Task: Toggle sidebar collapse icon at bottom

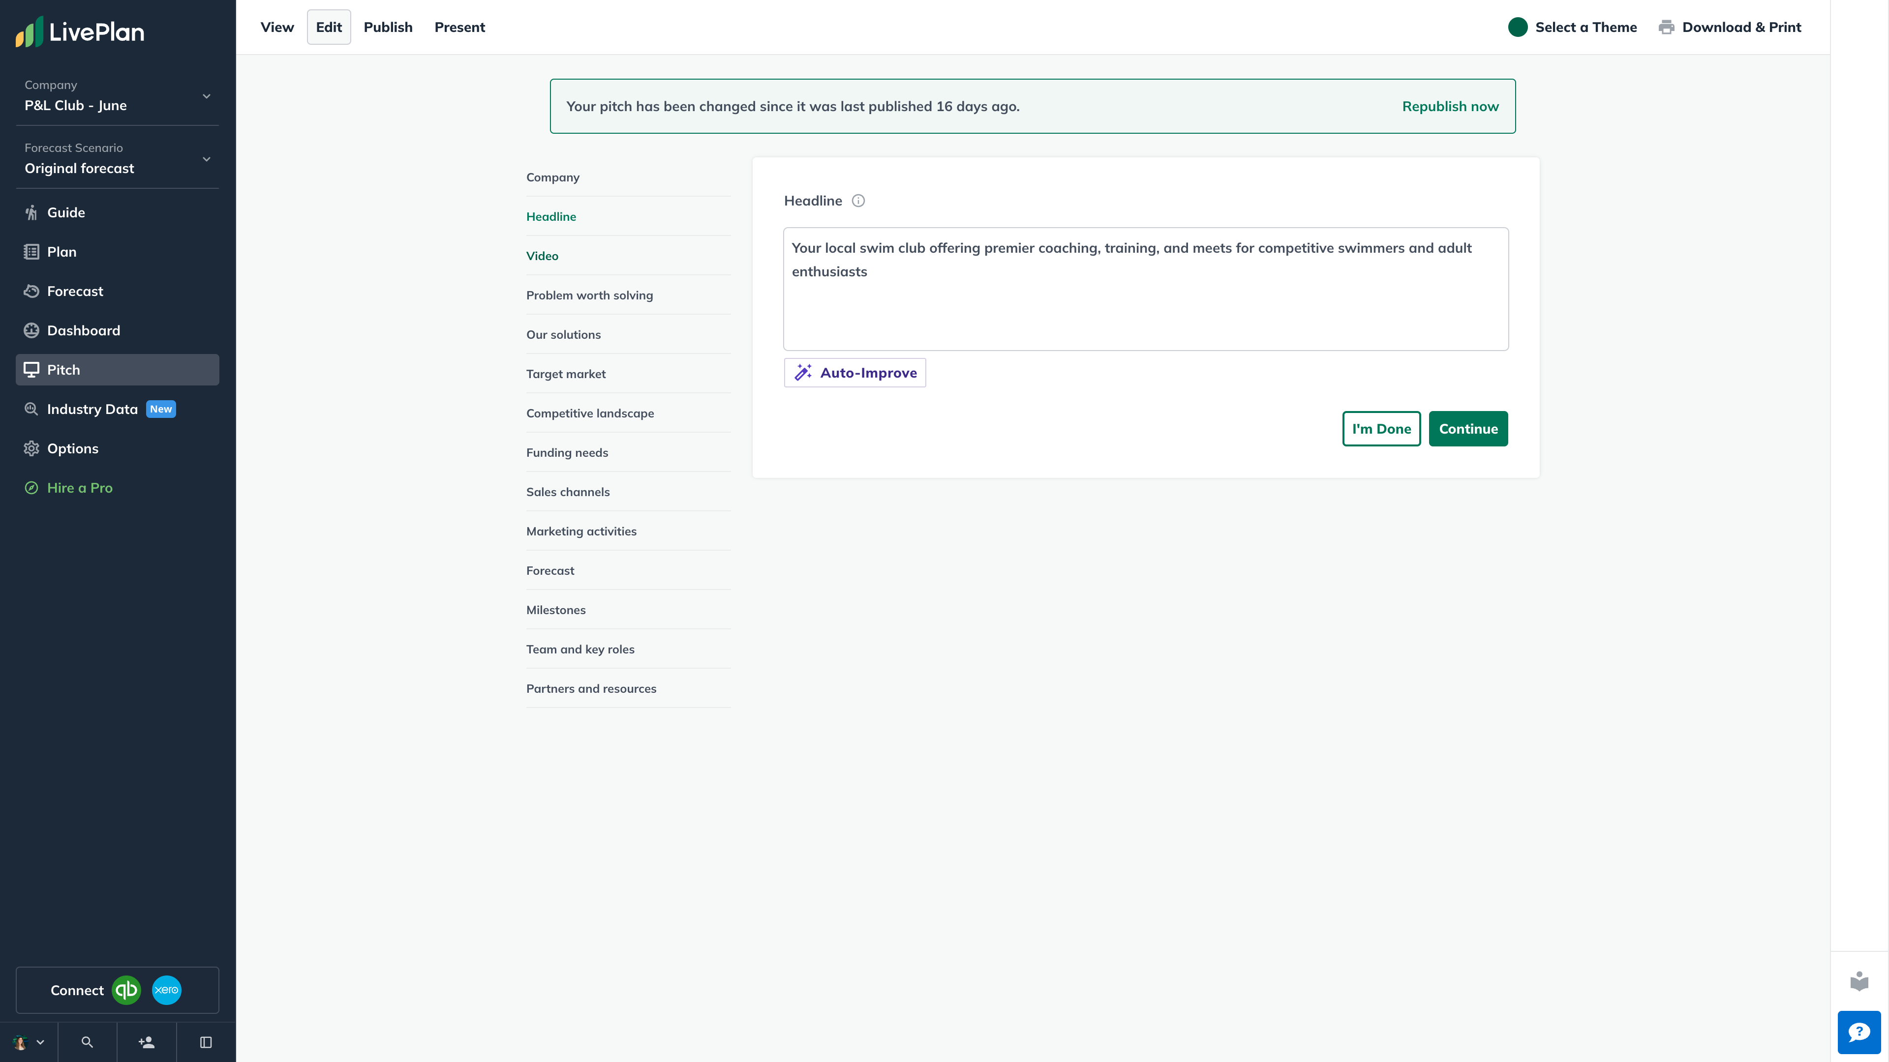Action: [x=206, y=1042]
